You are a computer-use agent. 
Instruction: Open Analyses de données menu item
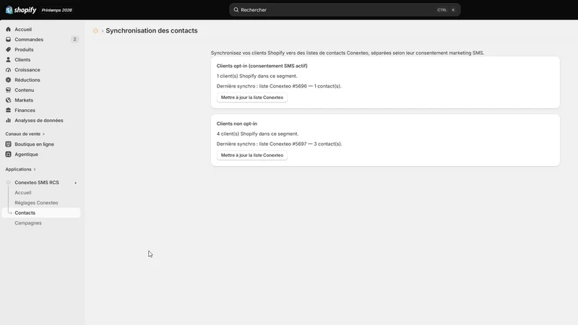point(41,121)
